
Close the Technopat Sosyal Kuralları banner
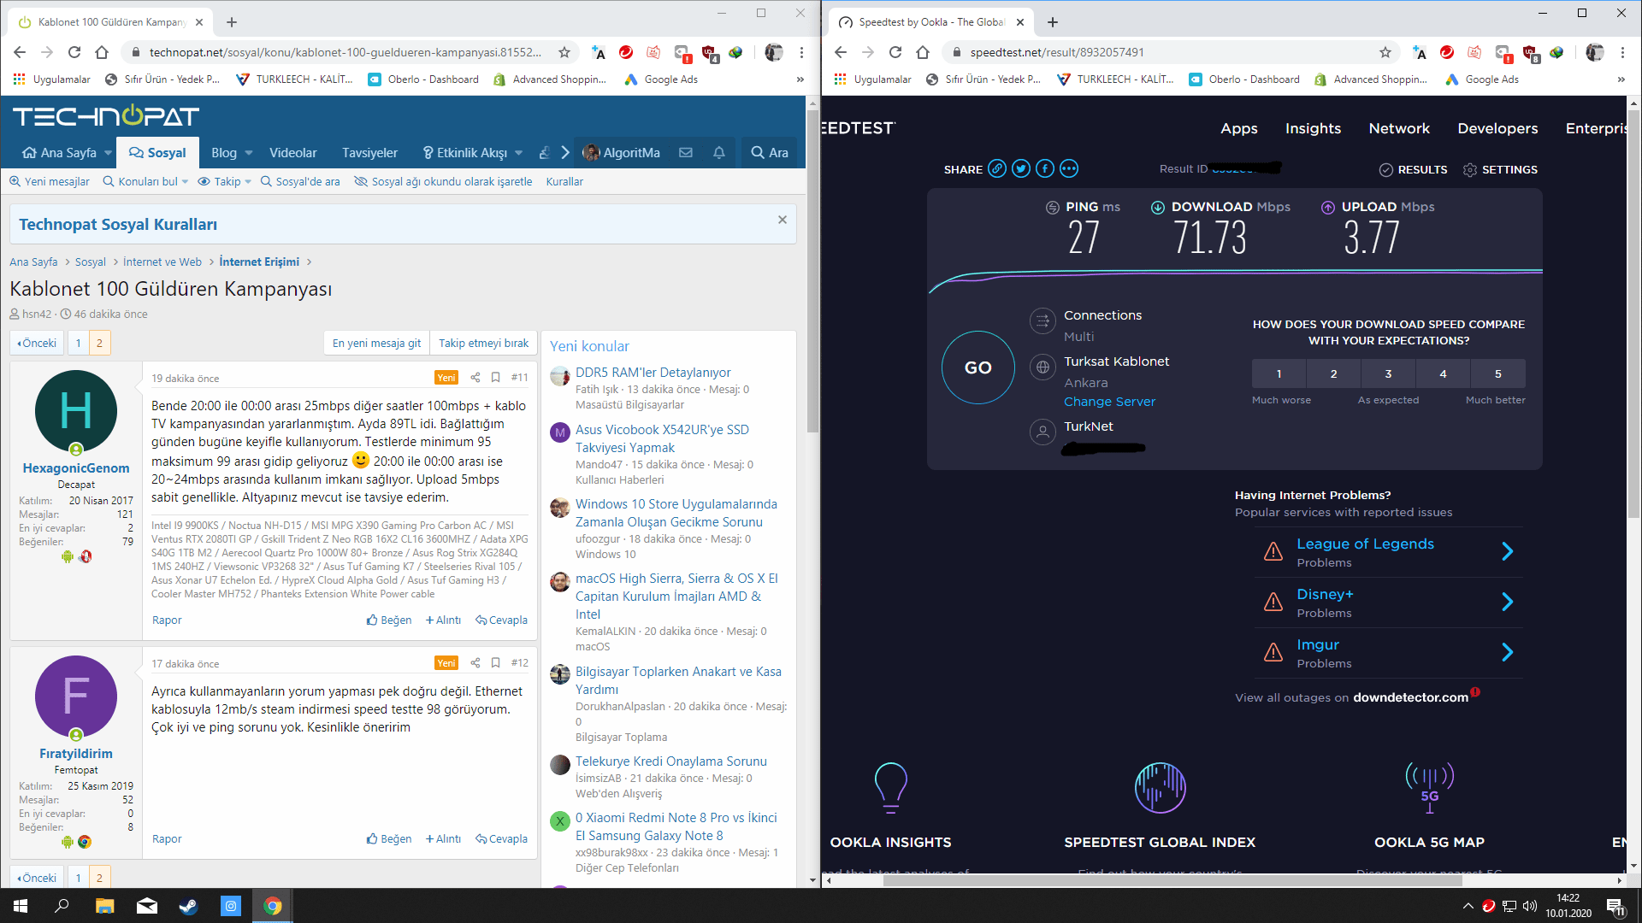click(782, 220)
